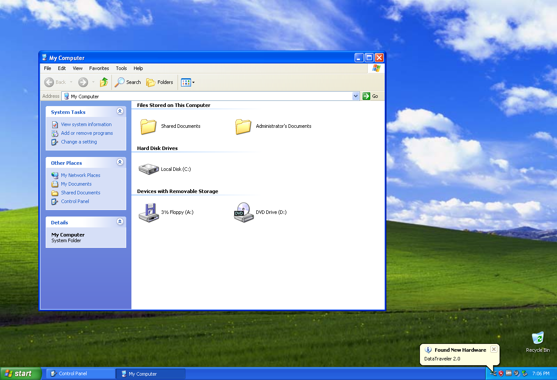
Task: Click View system information link
Action: (x=86, y=124)
